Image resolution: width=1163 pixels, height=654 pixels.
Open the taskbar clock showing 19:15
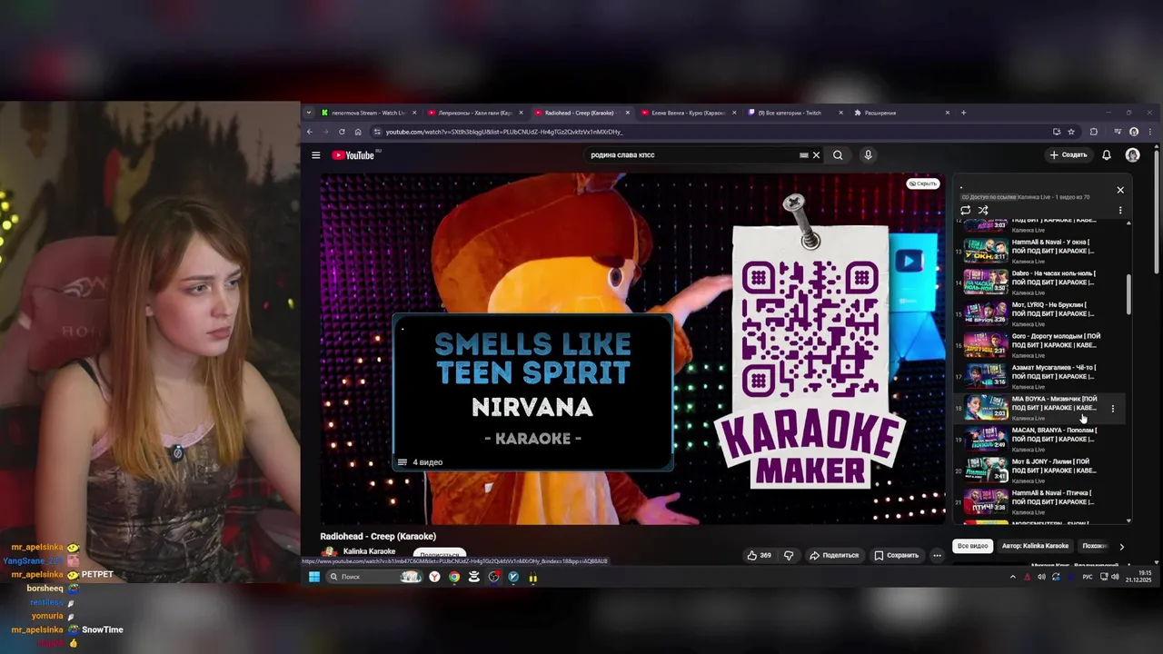tap(1138, 576)
